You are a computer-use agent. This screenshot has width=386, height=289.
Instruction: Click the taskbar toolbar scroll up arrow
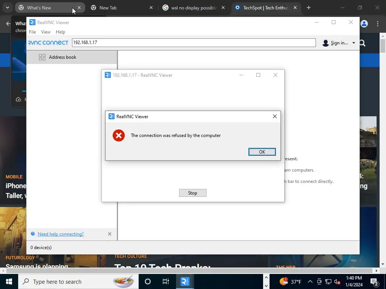266,277
